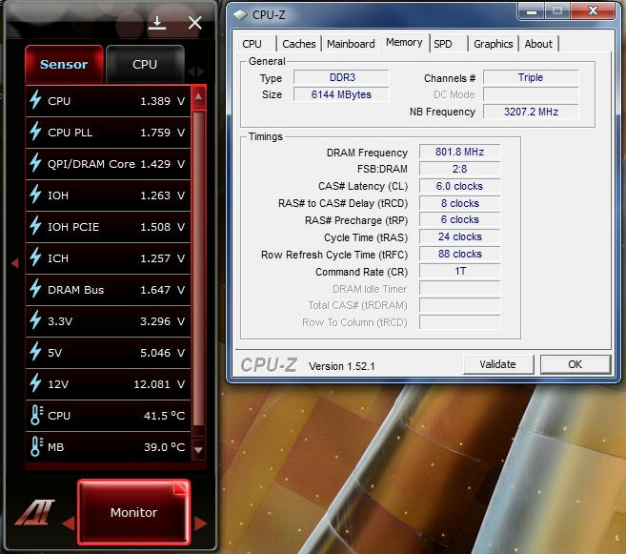626x554 pixels.
Task: Open the Graphics tab in CPU-Z
Action: pos(493,44)
